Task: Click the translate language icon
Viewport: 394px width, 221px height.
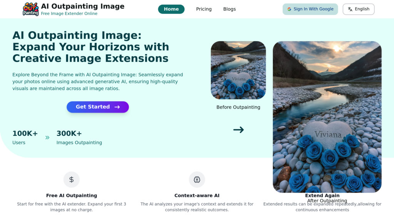Action: [x=350, y=9]
